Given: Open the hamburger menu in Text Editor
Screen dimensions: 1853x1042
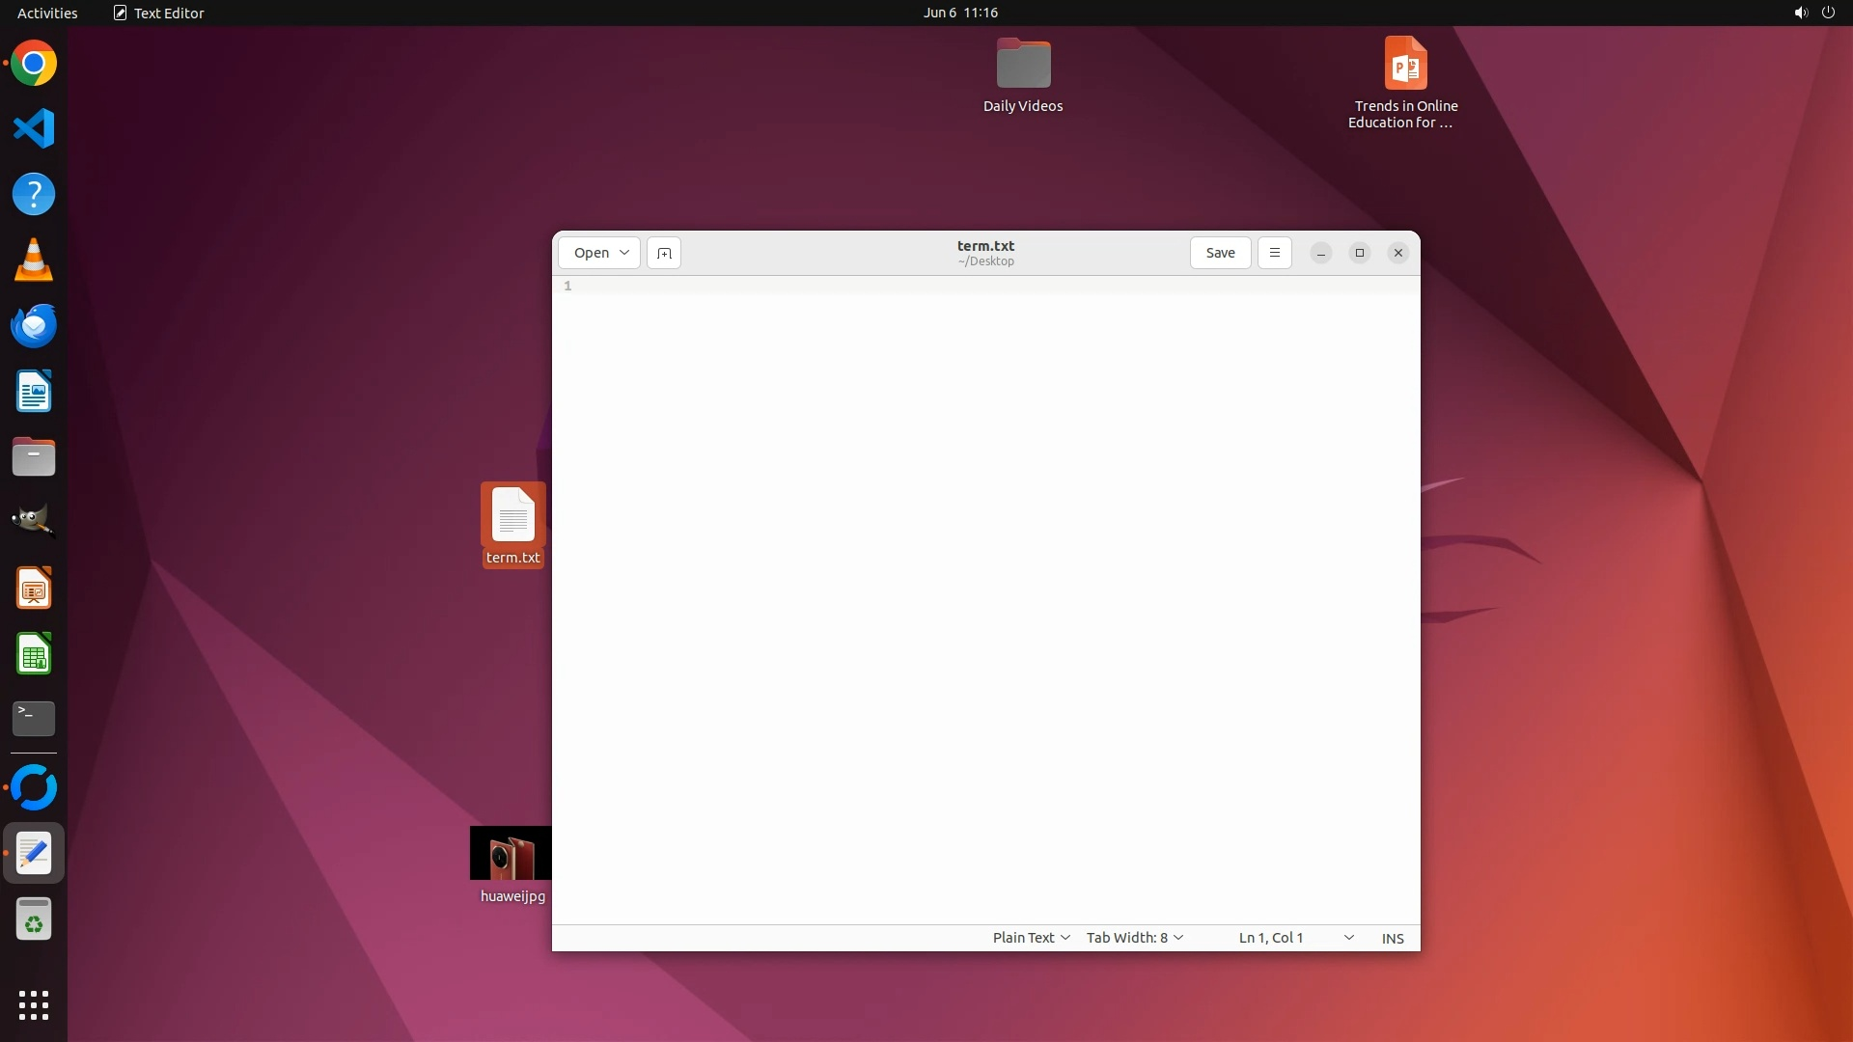Looking at the screenshot, I should click(1274, 253).
